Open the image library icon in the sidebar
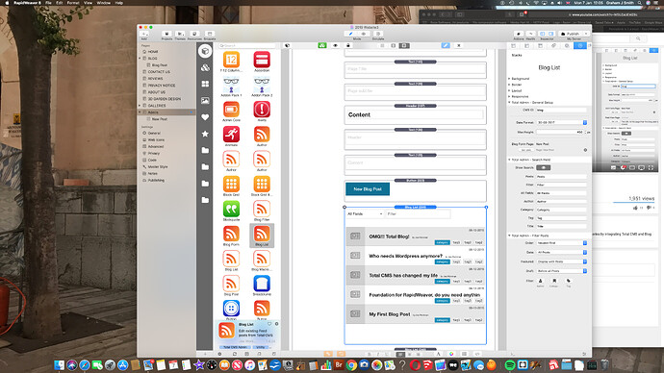The height and width of the screenshot is (373, 664). (205, 101)
